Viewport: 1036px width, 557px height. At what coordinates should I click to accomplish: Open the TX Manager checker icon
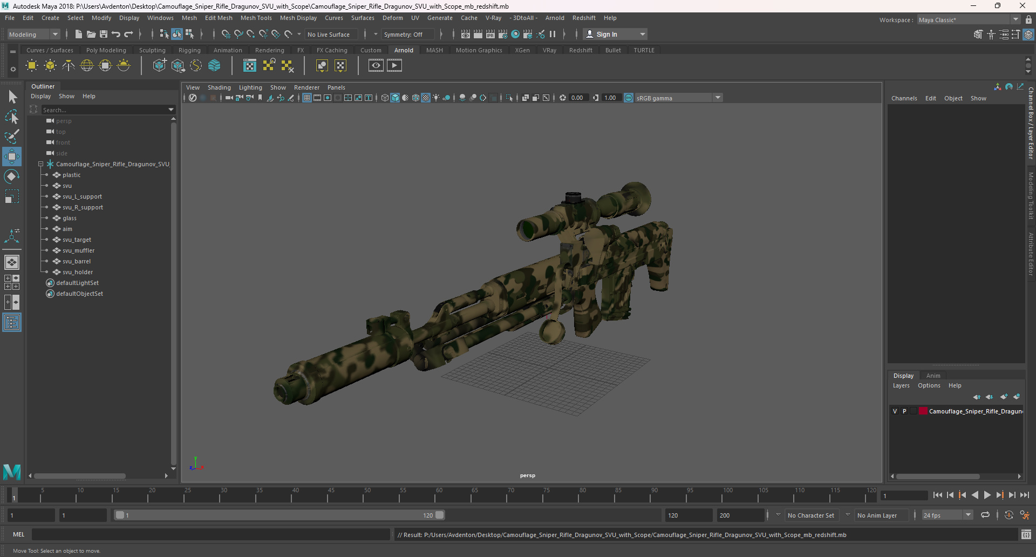(x=250, y=66)
